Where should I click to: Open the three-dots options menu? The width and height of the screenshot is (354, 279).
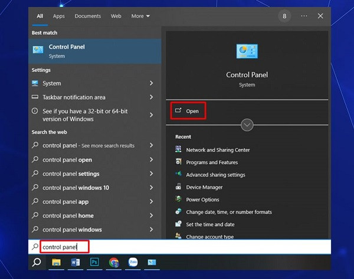[304, 16]
